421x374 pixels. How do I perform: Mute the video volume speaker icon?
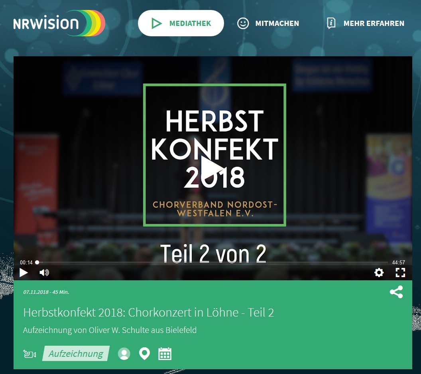pyautogui.click(x=44, y=272)
